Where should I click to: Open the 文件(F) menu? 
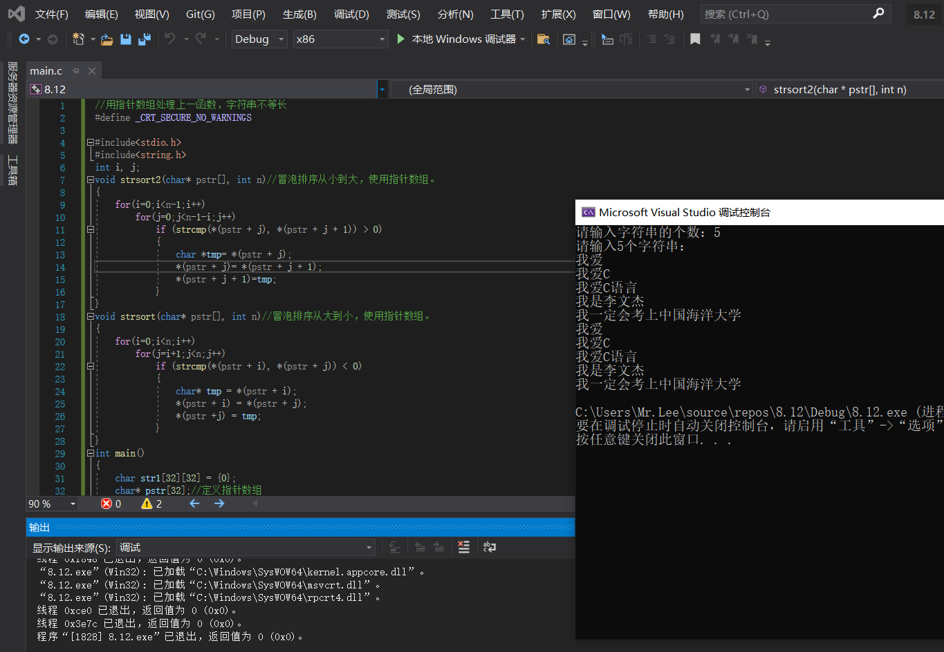[52, 14]
